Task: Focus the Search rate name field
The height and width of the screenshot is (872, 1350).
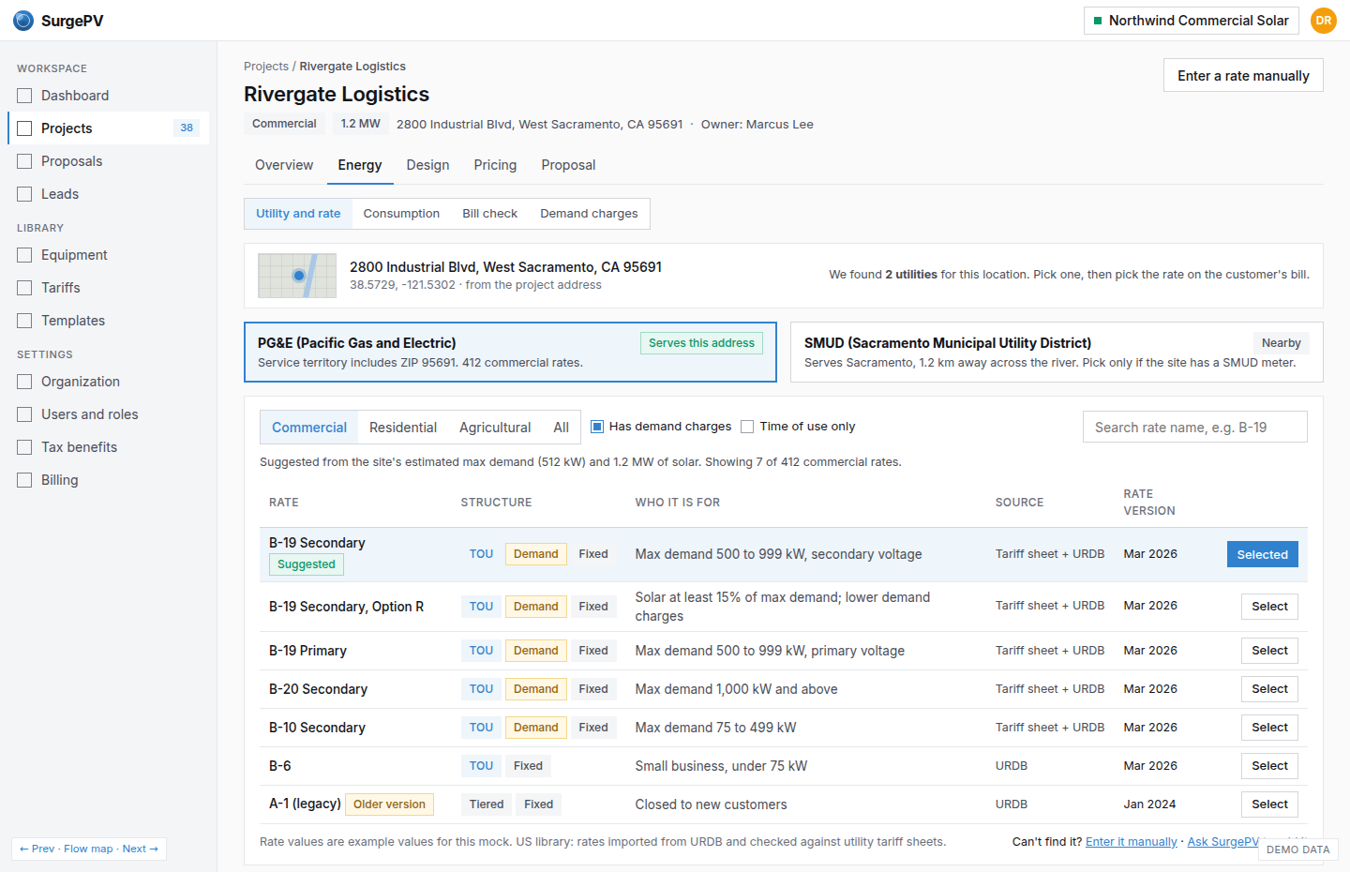Action: pos(1194,428)
